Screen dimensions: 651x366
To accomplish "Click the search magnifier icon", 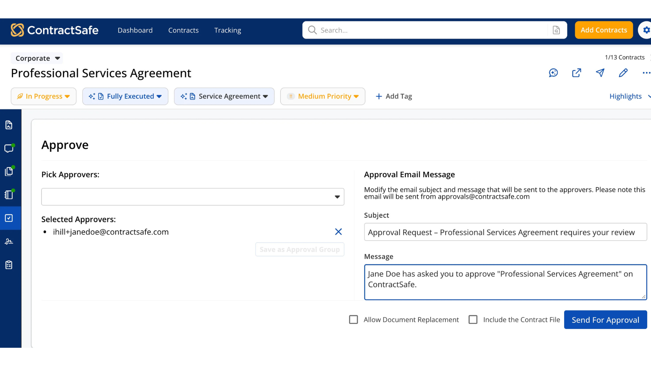I will tap(312, 30).
